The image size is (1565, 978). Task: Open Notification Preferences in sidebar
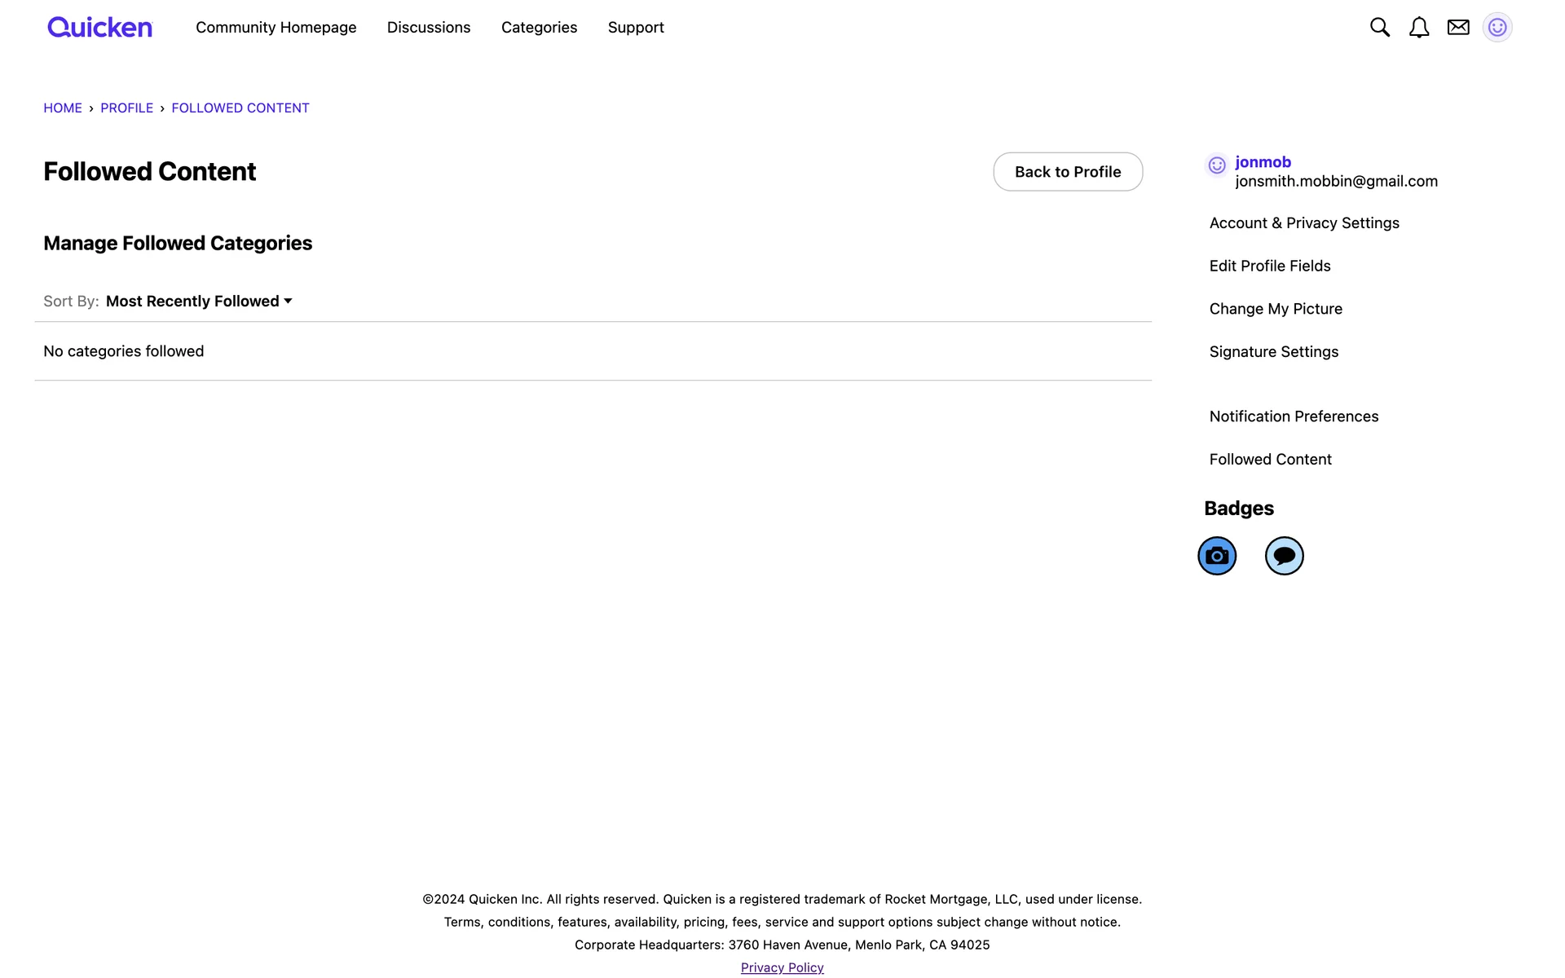(1294, 416)
